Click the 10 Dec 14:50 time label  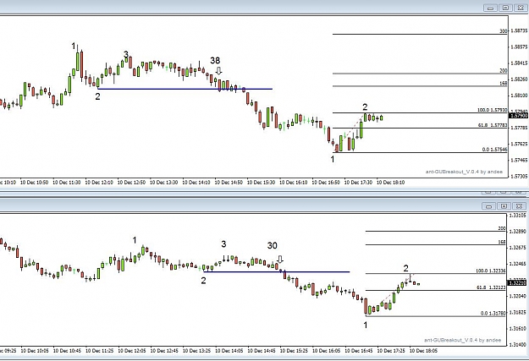229,183
